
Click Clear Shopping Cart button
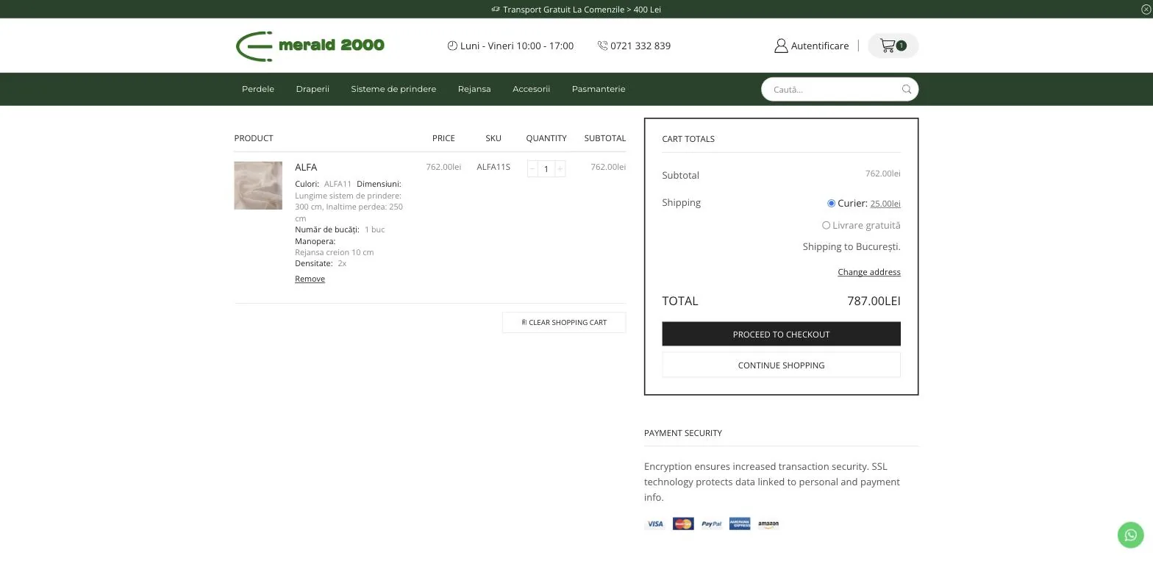pyautogui.click(x=564, y=322)
